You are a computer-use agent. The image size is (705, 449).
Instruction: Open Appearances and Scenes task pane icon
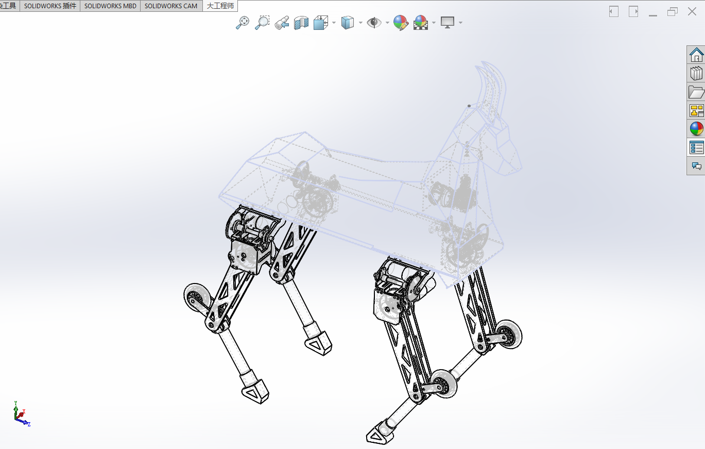click(x=696, y=129)
